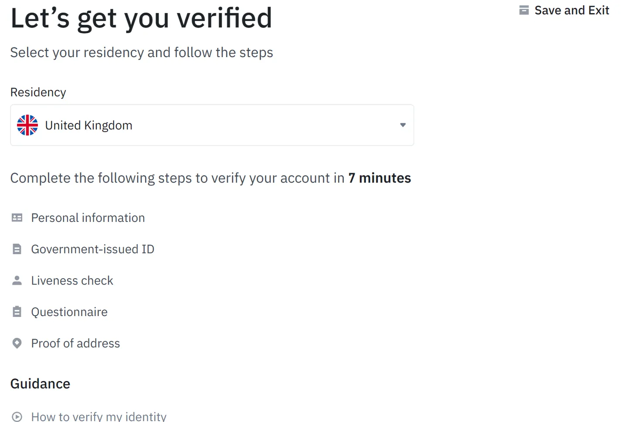This screenshot has height=422, width=640.
Task: Open the United Kingdom residency selector
Action: (x=212, y=125)
